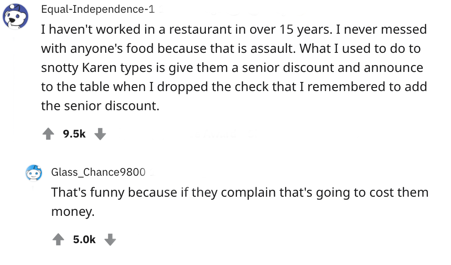Click the Glass_Chance9800 username link

[98, 172]
